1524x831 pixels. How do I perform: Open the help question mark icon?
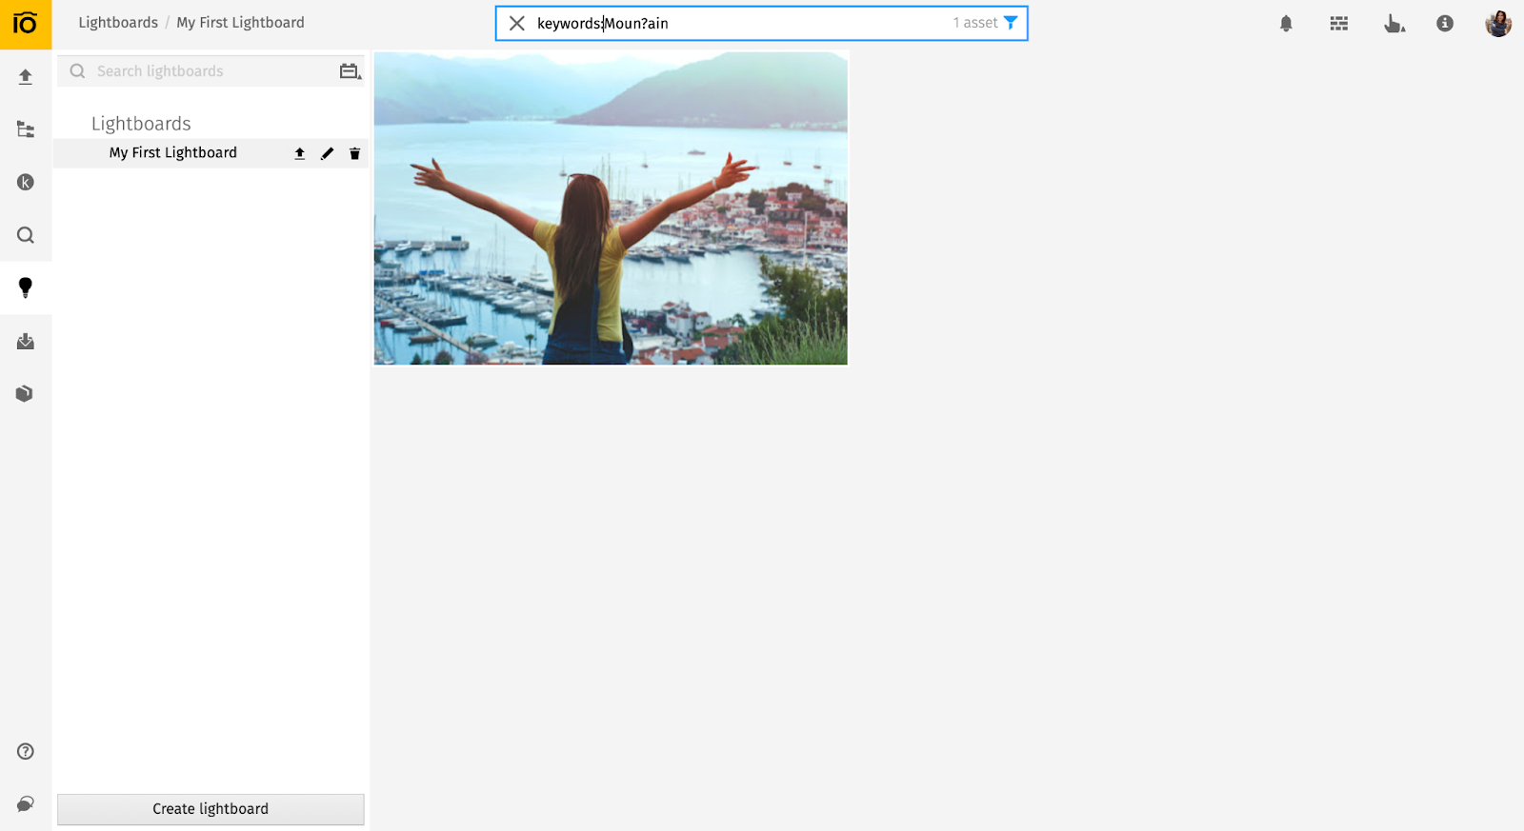coord(26,751)
